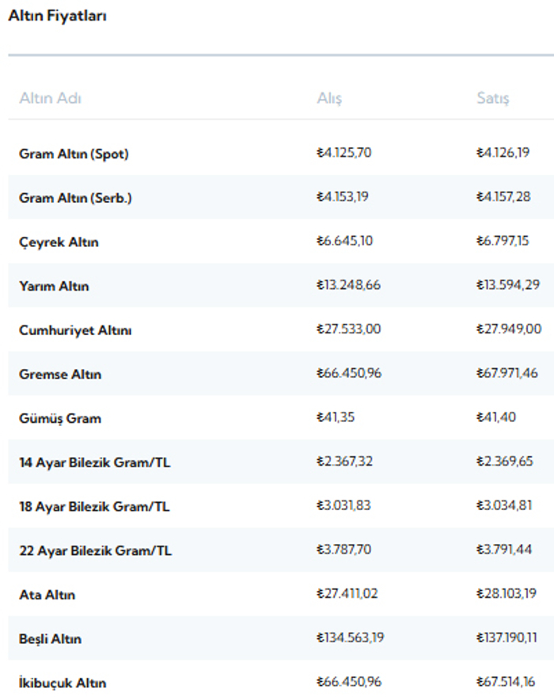554x700 pixels.
Task: Open İkibuçuk Altın entry
Action: (x=281, y=680)
